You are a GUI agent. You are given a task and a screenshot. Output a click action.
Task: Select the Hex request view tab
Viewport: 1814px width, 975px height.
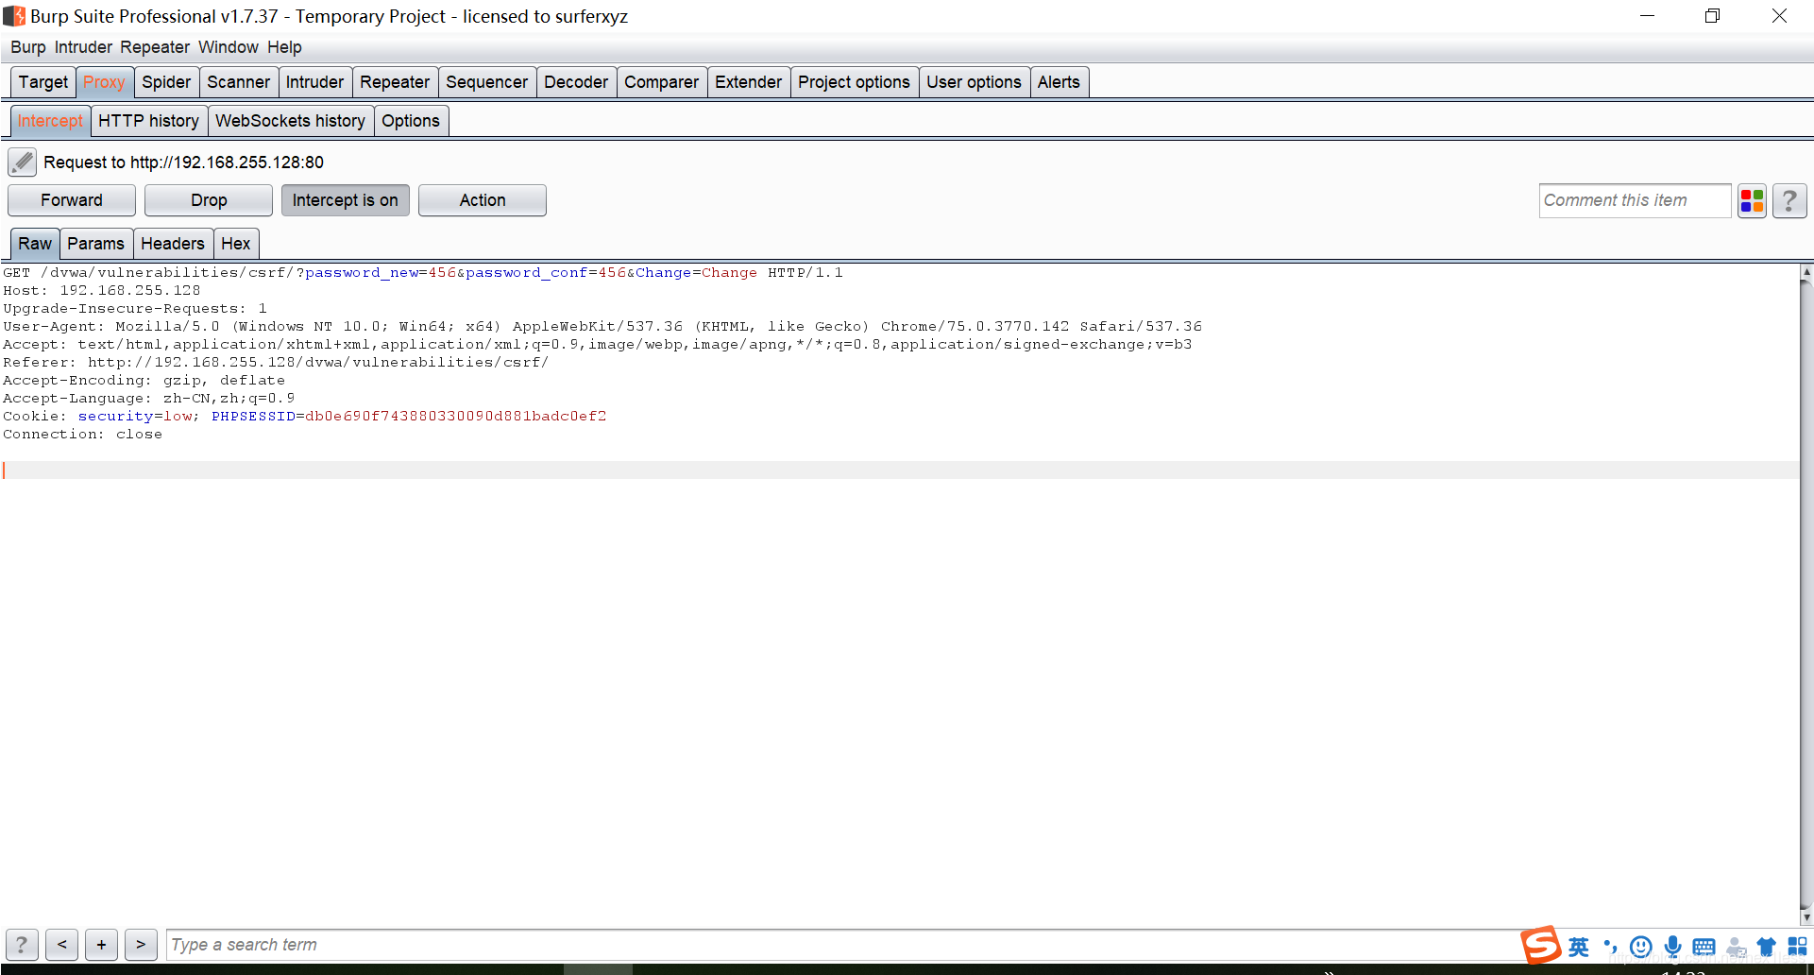[x=236, y=244]
